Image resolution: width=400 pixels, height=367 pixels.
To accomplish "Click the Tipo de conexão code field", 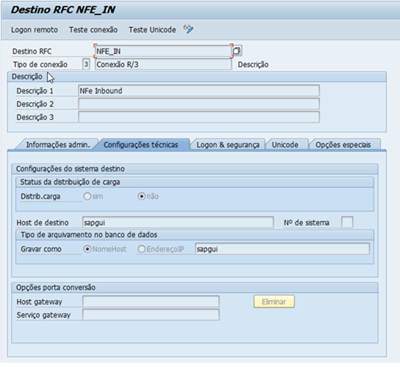I will click(86, 64).
